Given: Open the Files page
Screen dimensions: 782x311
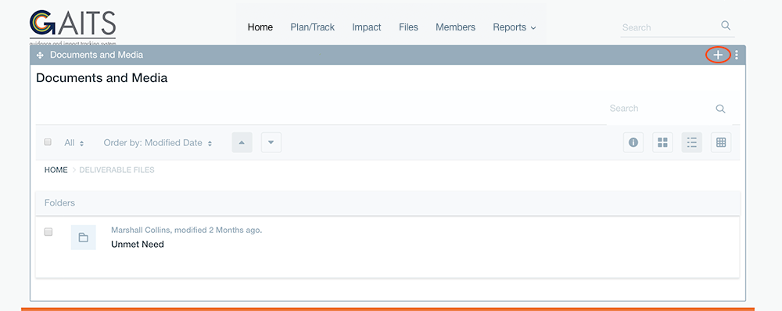Looking at the screenshot, I should coord(408,27).
